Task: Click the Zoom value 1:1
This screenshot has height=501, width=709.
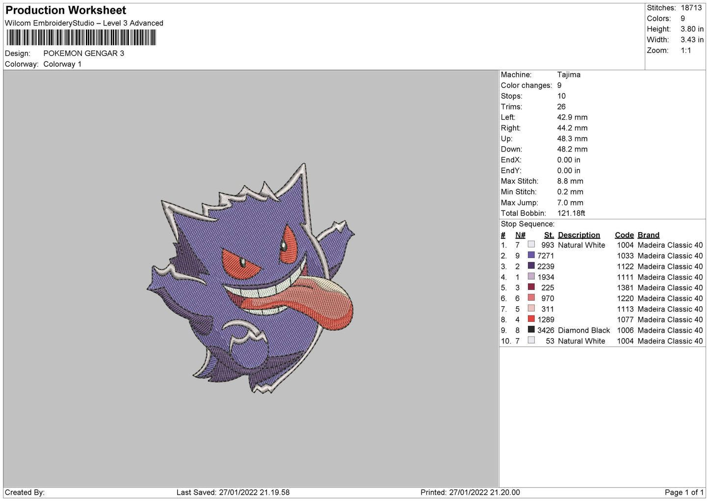Action: coord(685,51)
